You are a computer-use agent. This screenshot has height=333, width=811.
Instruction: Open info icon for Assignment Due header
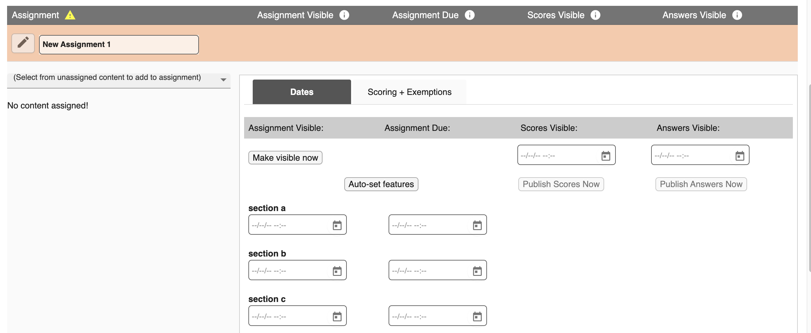point(469,15)
